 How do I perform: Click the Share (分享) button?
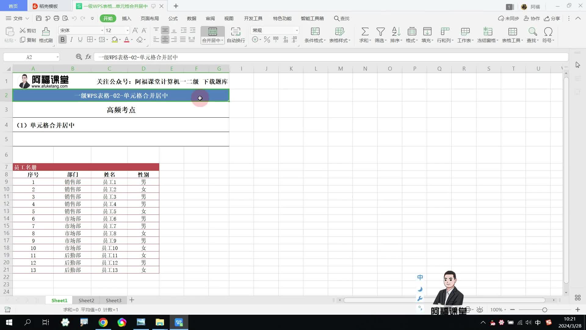coord(552,18)
